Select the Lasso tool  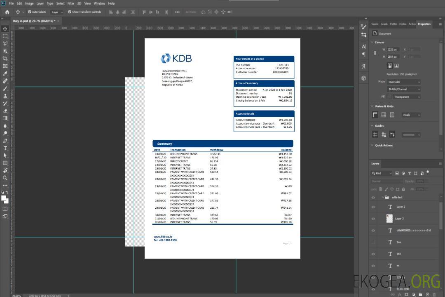point(5,43)
